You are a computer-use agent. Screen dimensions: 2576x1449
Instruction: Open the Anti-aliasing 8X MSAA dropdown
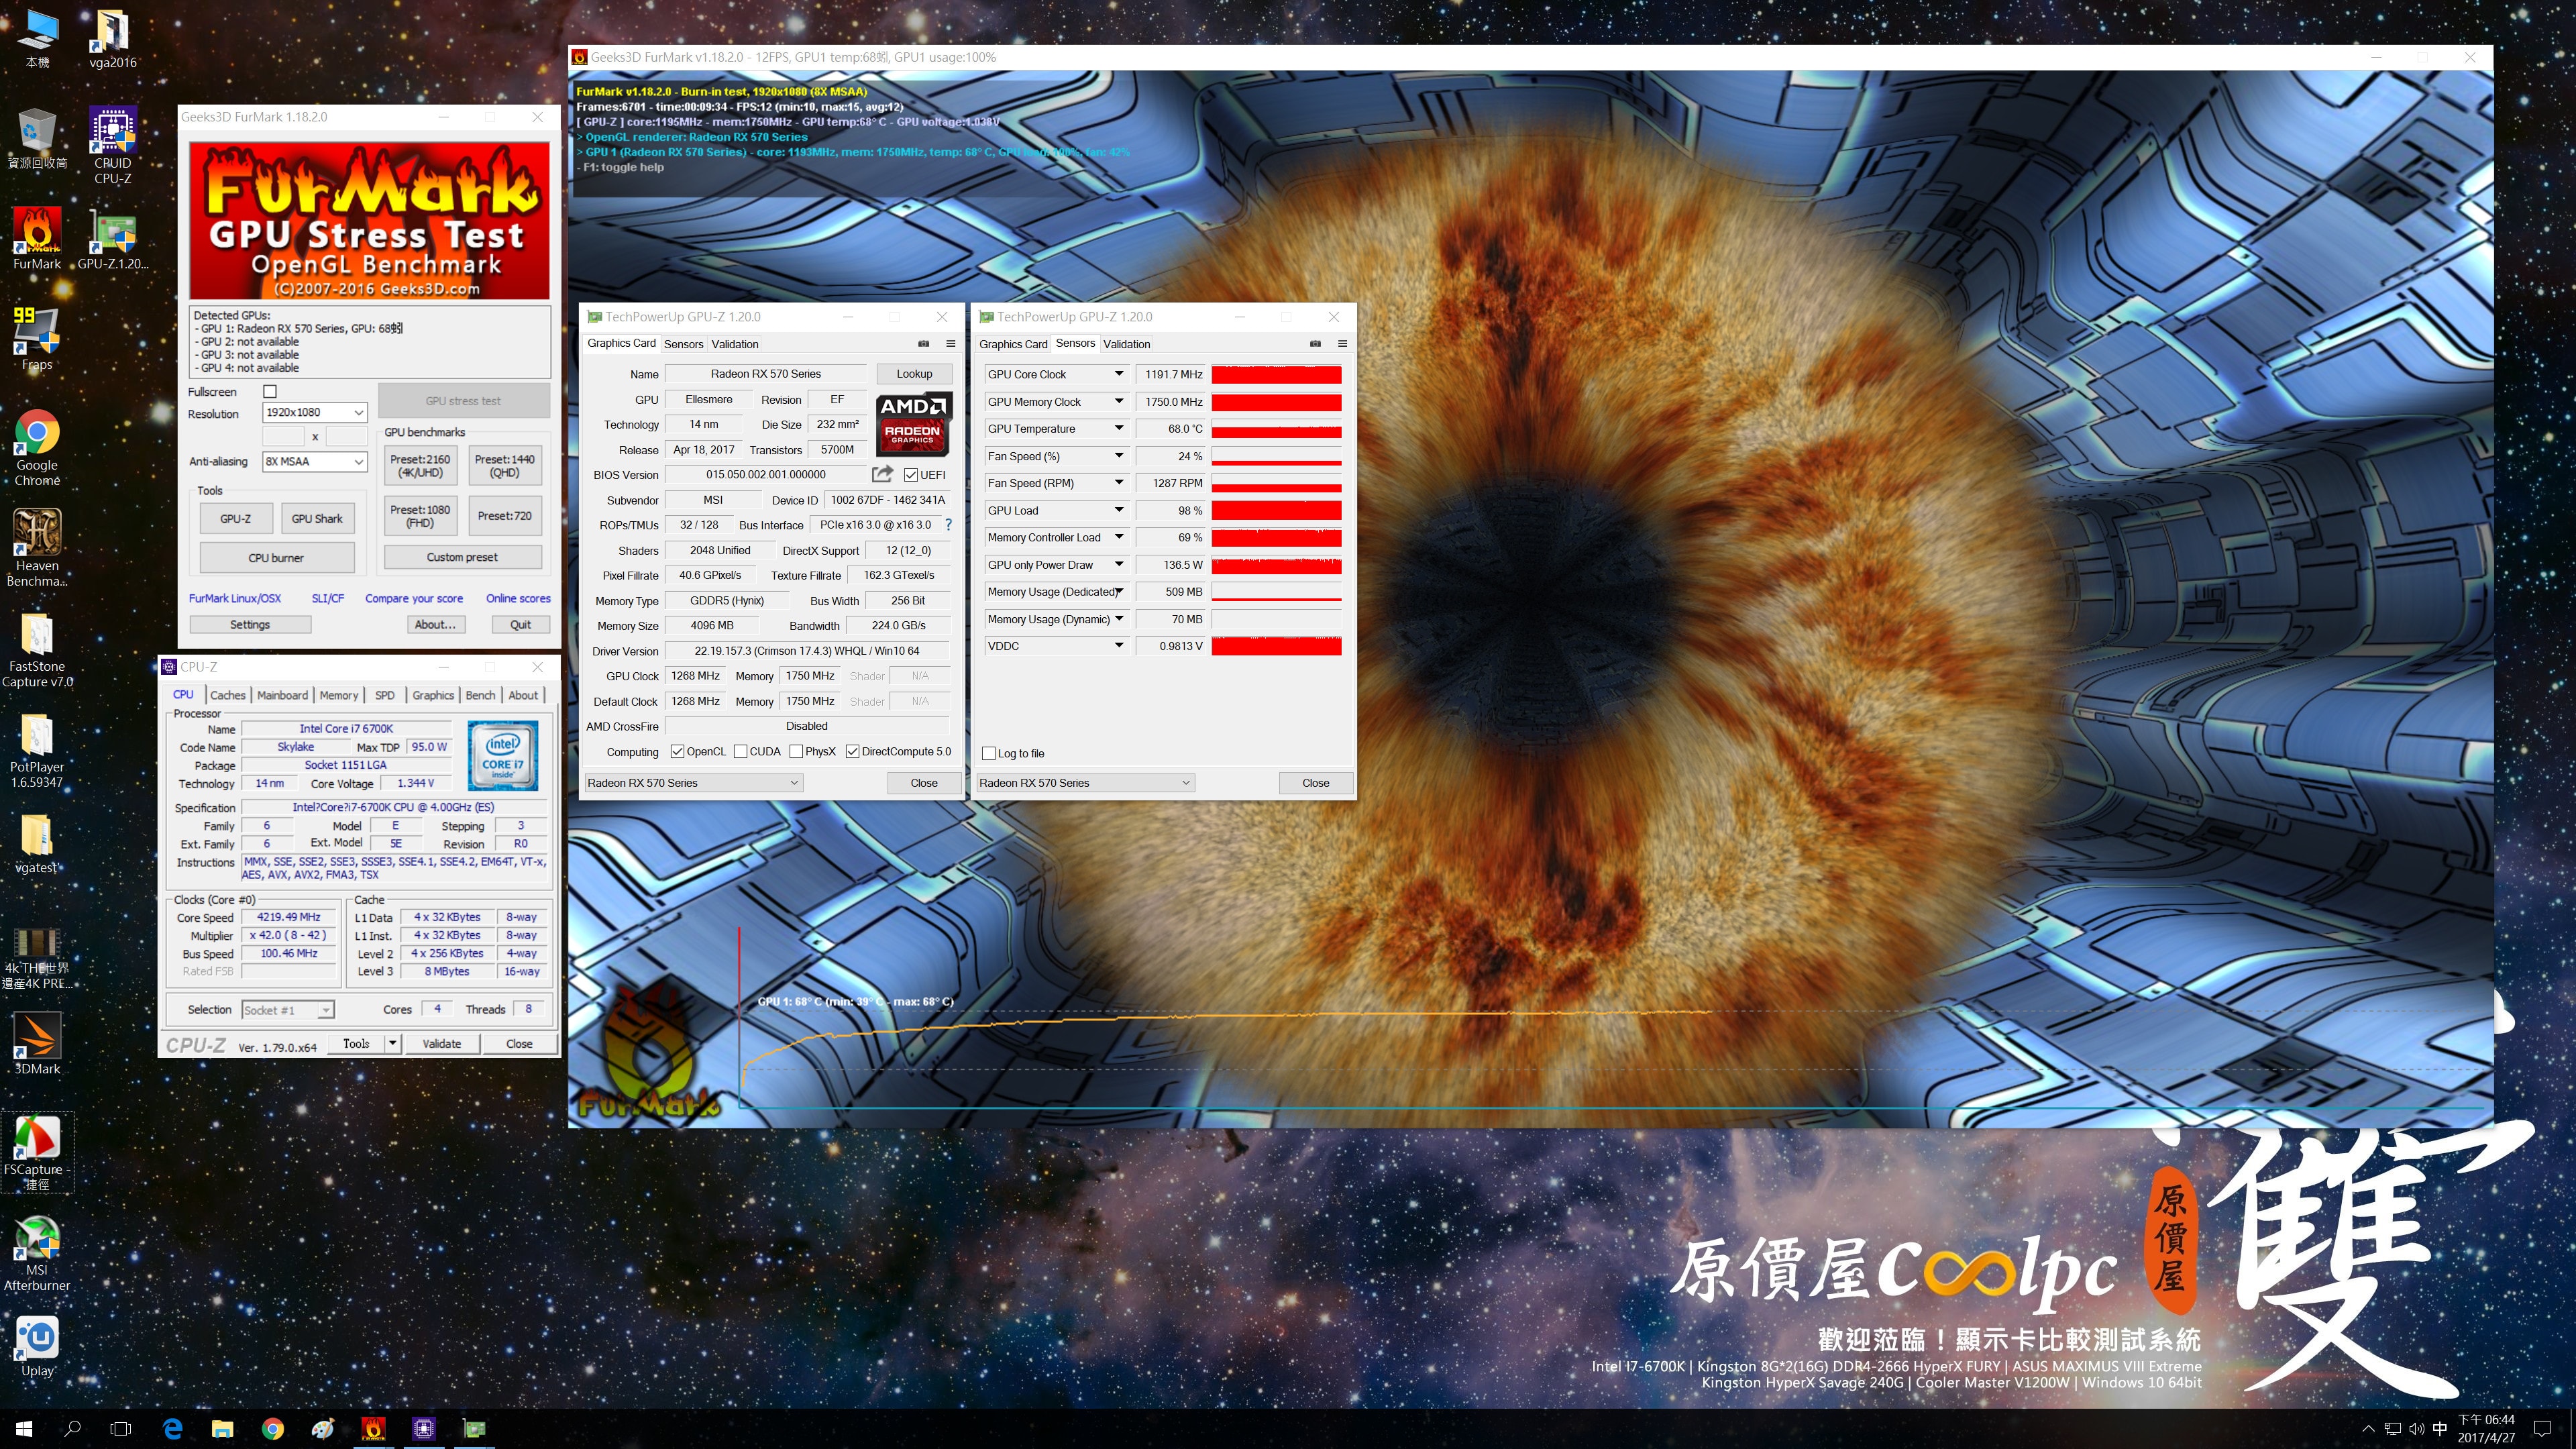(x=315, y=461)
